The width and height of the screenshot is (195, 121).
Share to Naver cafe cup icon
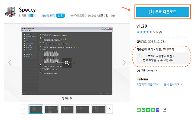pos(143,110)
